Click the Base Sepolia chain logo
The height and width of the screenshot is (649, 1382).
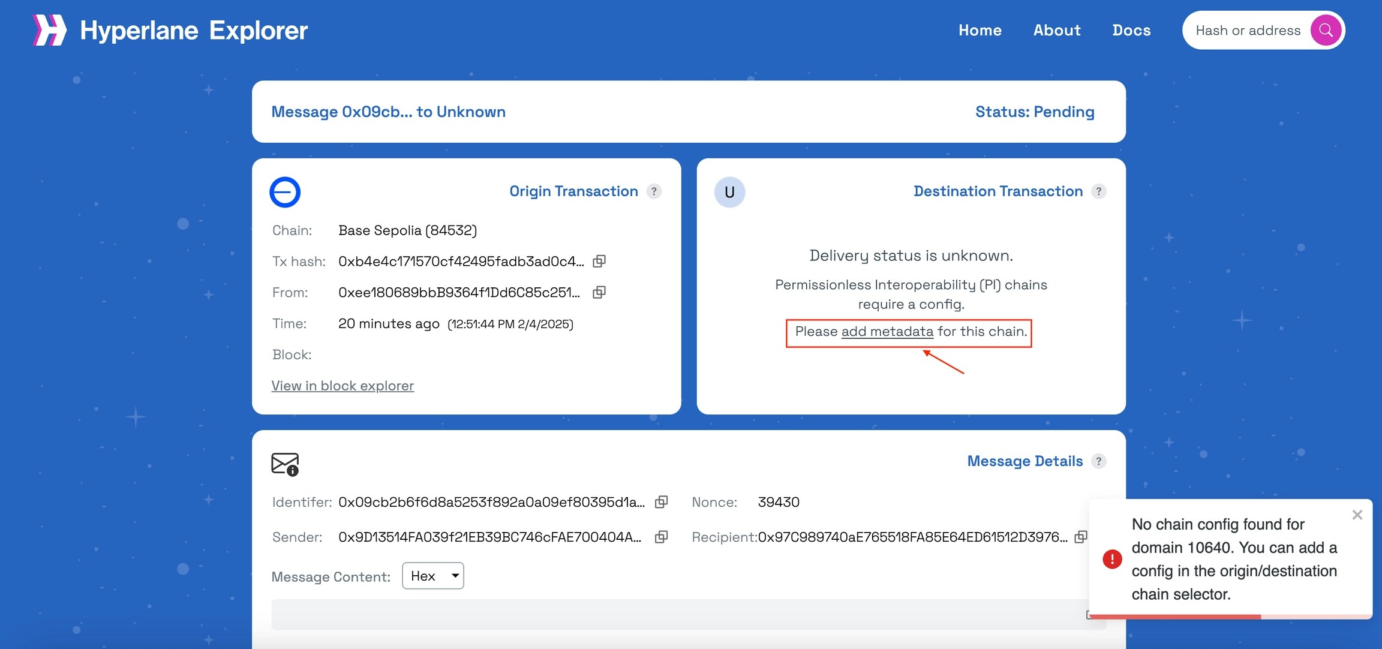285,192
